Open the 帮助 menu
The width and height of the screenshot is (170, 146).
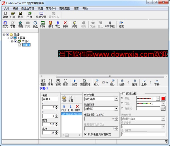(x=85, y=8)
